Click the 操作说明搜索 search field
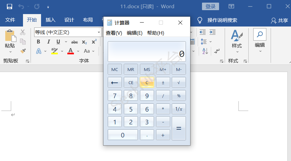The image size is (291, 161). 222,20
